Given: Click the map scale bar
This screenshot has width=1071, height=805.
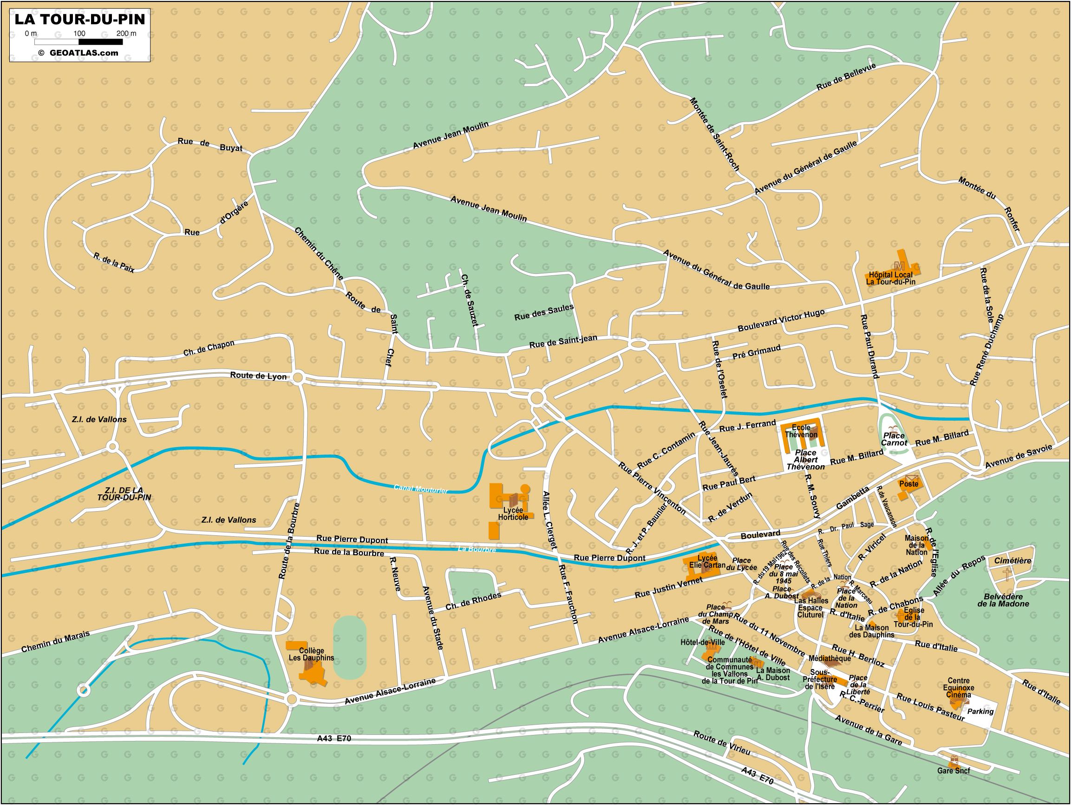Looking at the screenshot, I should (x=78, y=42).
